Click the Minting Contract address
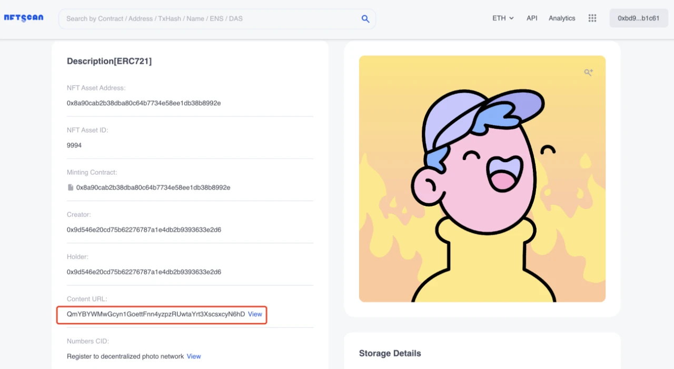The image size is (674, 369). pos(153,187)
